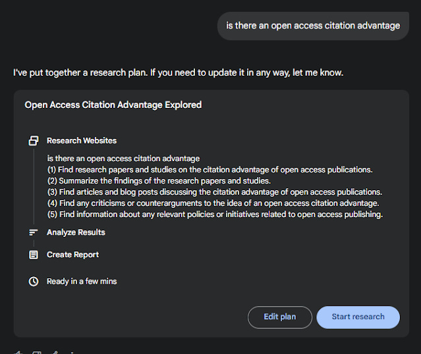This screenshot has height=354, width=421.
Task: Click the Research Websites icon
Action: [x=34, y=141]
